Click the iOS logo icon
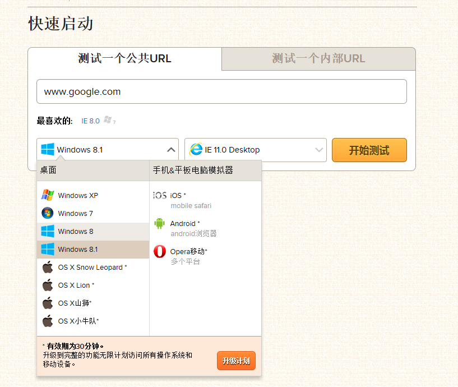 point(160,195)
